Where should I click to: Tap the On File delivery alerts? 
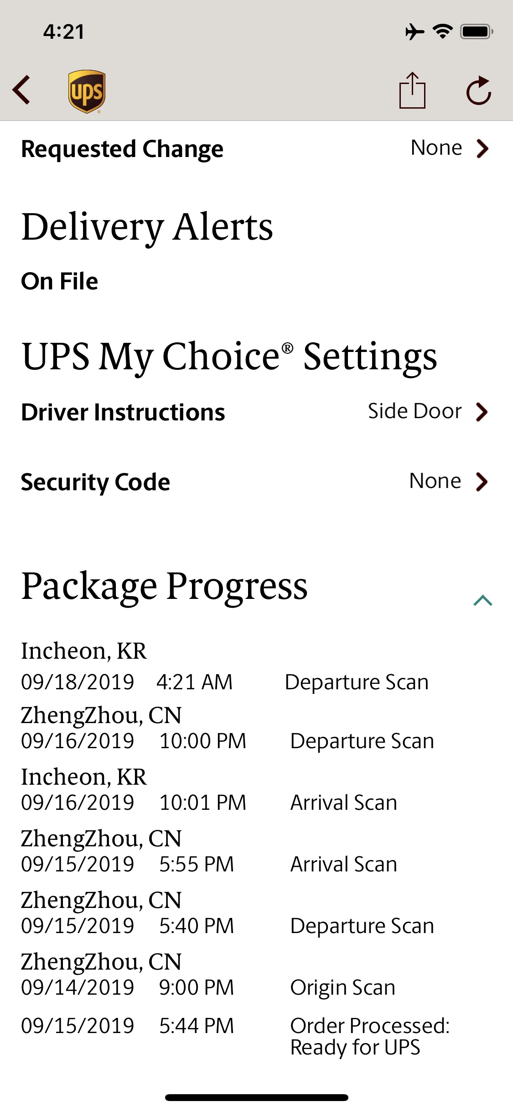coord(60,281)
